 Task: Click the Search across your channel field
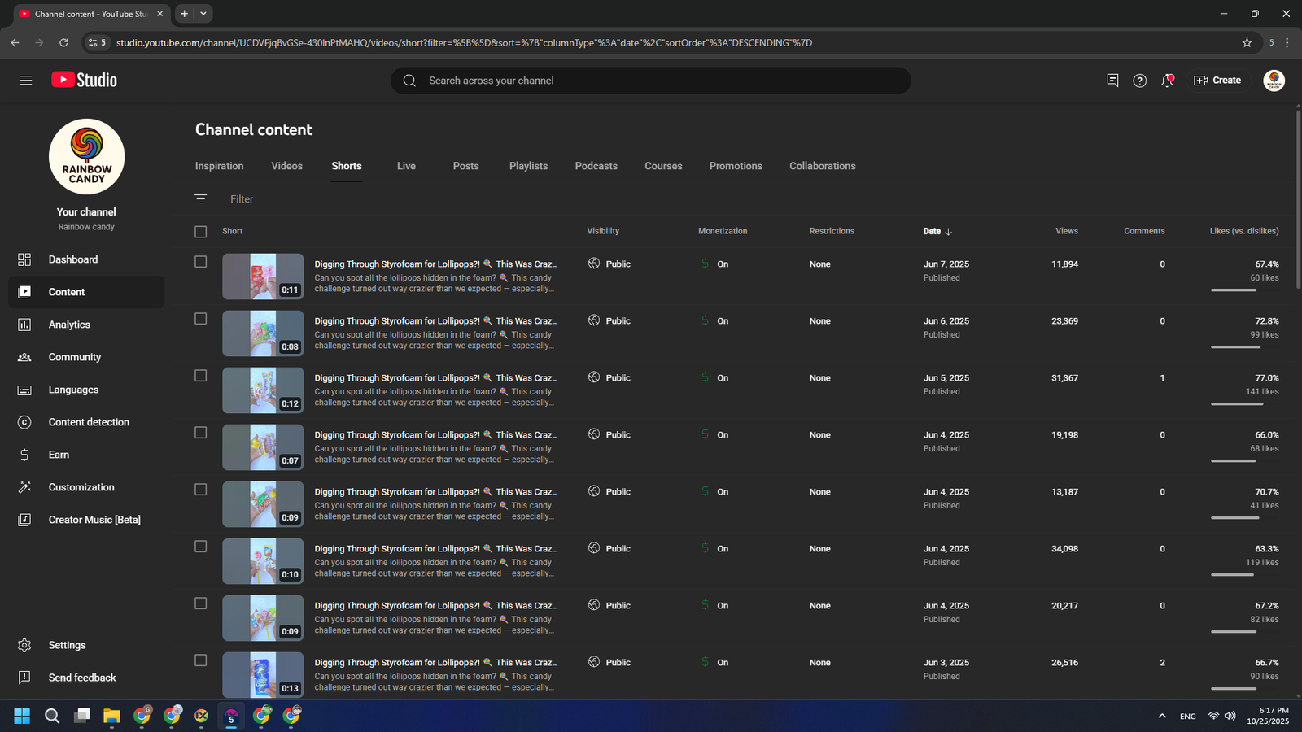(651, 81)
